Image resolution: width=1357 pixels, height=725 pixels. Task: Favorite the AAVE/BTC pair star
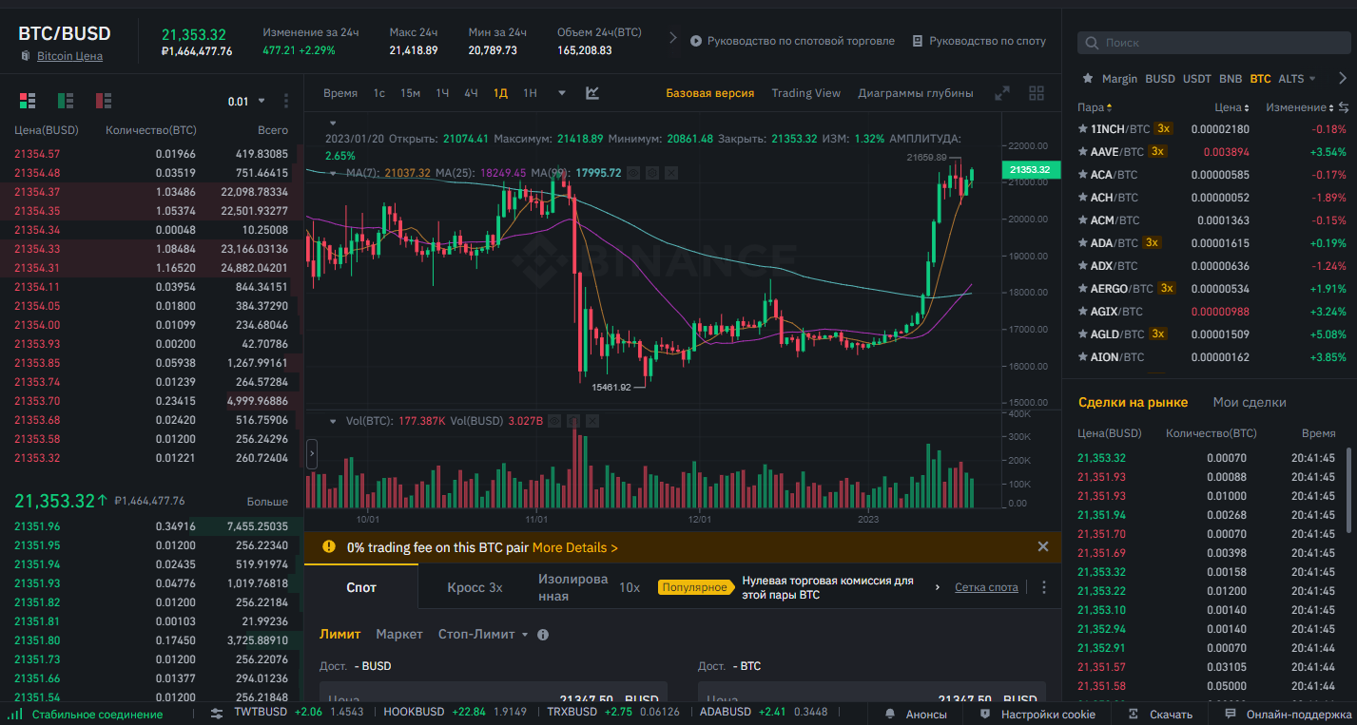[x=1082, y=151]
